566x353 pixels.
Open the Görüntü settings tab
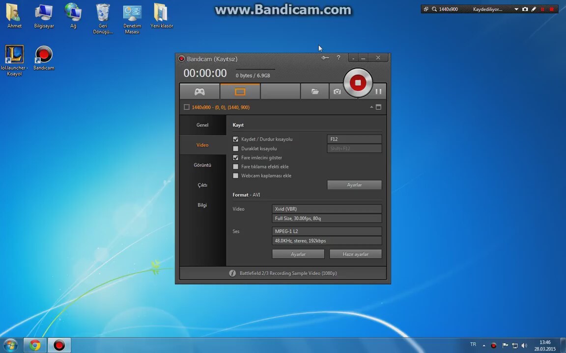click(x=202, y=165)
